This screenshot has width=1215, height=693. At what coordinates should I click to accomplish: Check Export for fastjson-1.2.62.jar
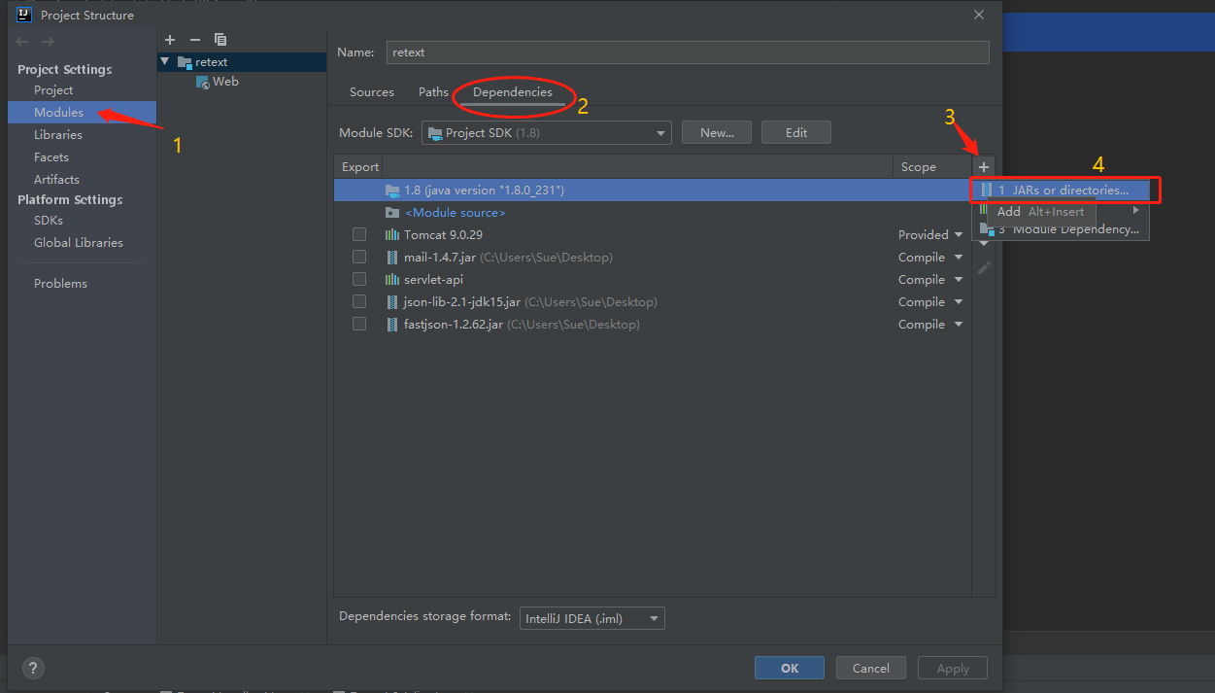[359, 324]
